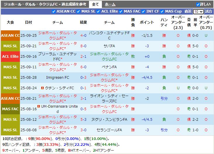This screenshot has height=154, width=214.
Task: Click date 25-08-08
Action: (x=28, y=130)
